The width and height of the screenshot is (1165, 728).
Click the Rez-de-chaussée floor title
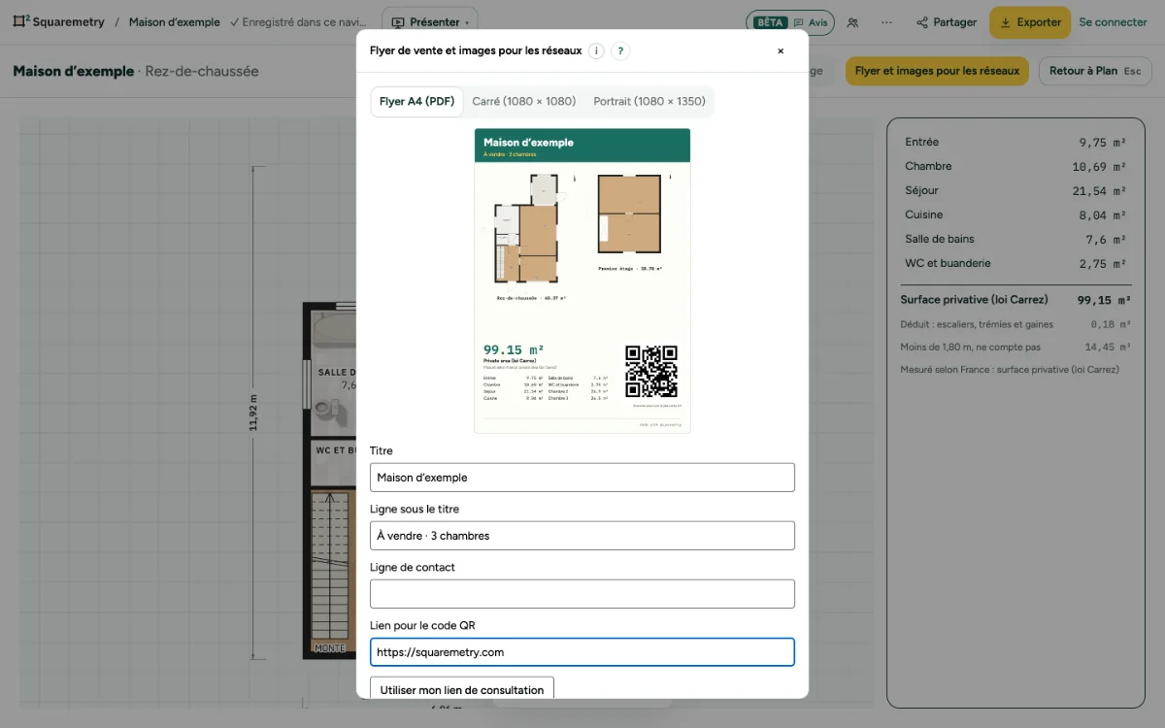202,71
